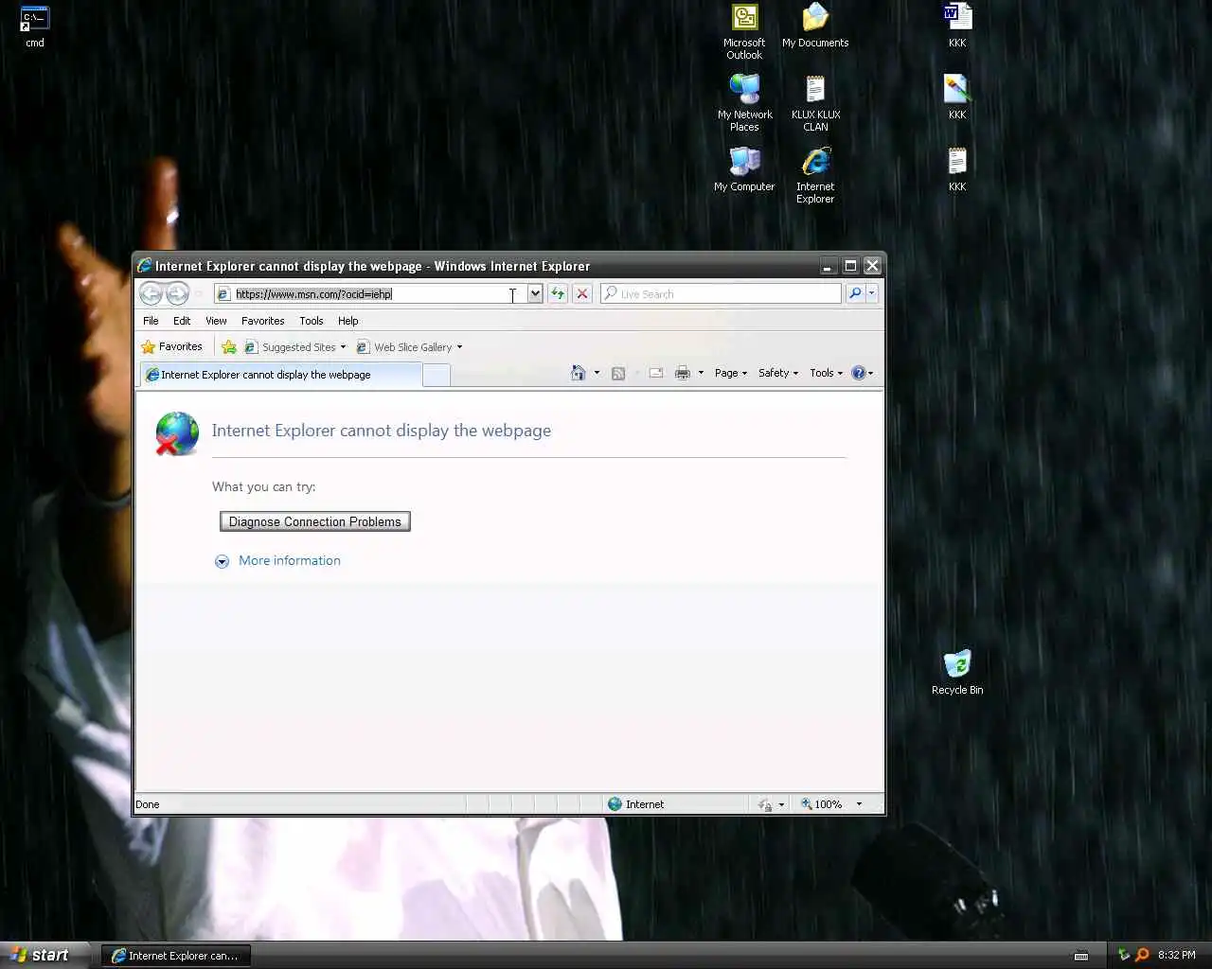Click the Back navigation arrow
The height and width of the screenshot is (969, 1212).
pos(151,293)
